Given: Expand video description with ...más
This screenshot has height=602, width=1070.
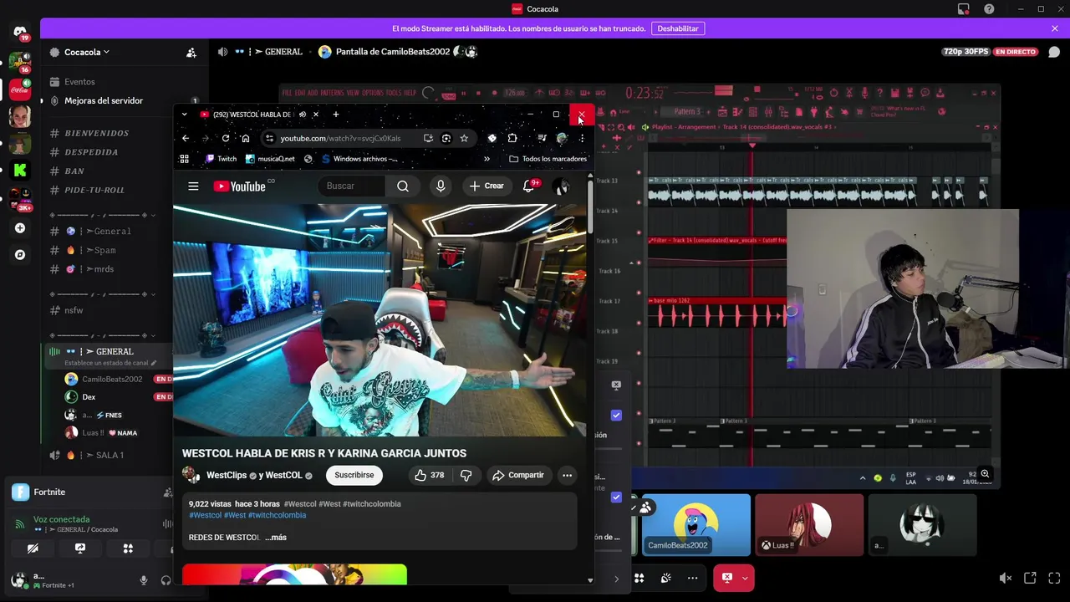Looking at the screenshot, I should (276, 538).
